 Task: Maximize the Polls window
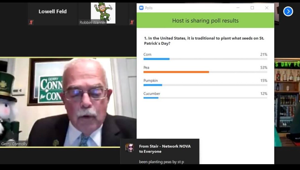tap(252, 8)
